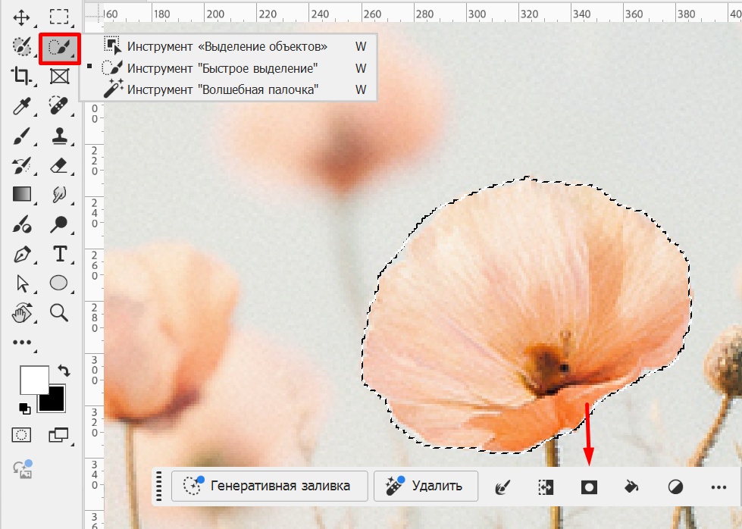Open more options in contextual task bar

pyautogui.click(x=719, y=487)
